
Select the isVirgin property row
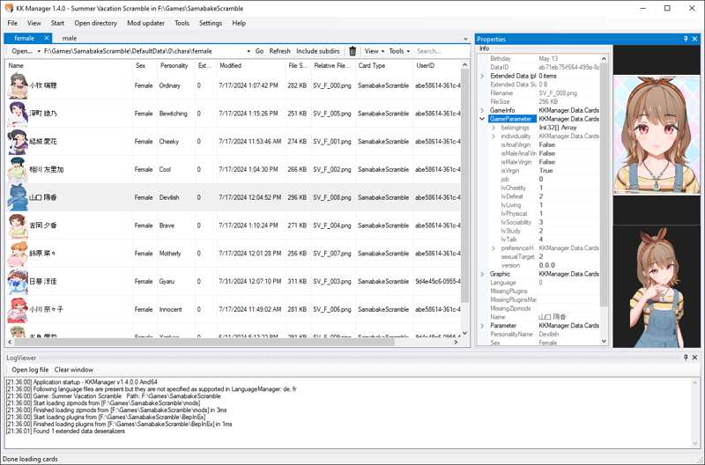pos(543,171)
